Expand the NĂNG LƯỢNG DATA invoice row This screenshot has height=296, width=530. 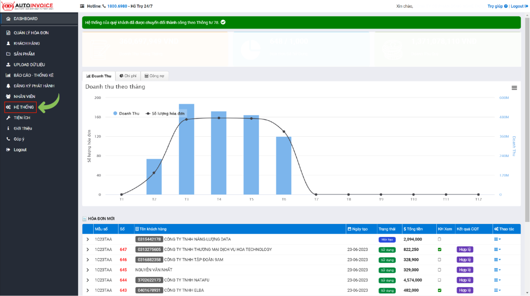coord(87,239)
